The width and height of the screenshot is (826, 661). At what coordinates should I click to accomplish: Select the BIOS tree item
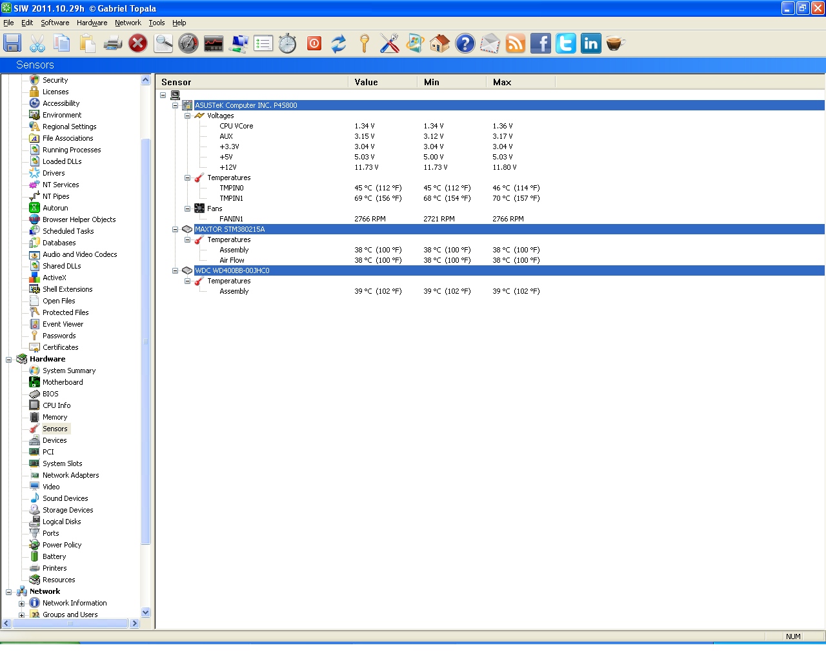coord(50,394)
